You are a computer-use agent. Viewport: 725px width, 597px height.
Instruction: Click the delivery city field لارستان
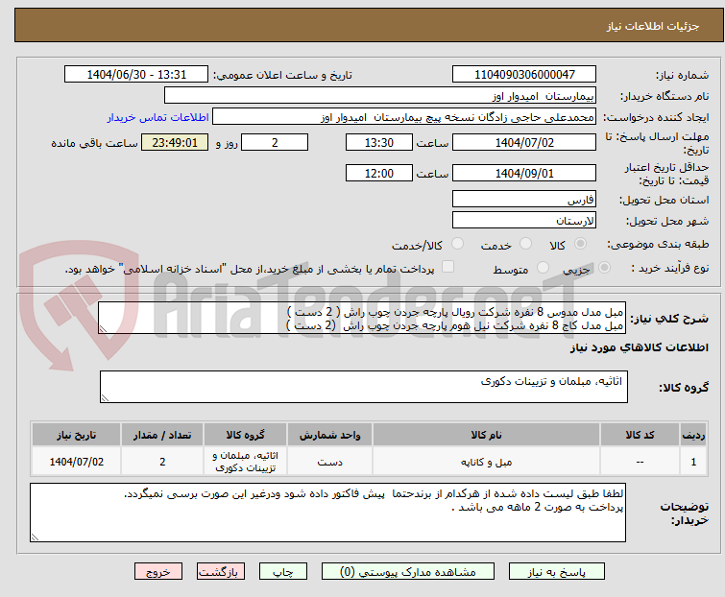(x=524, y=221)
